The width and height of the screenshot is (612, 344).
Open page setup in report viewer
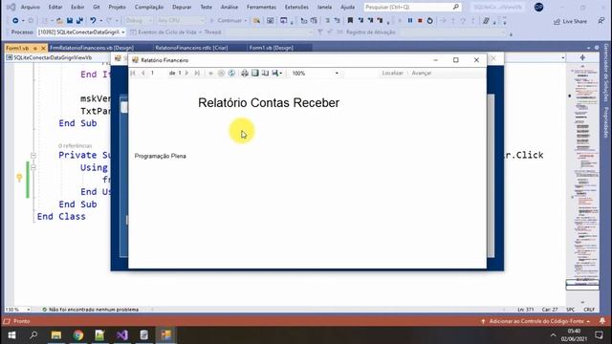pos(265,73)
